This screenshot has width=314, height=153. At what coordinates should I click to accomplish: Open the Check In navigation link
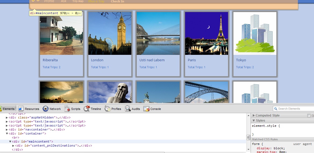118,1
